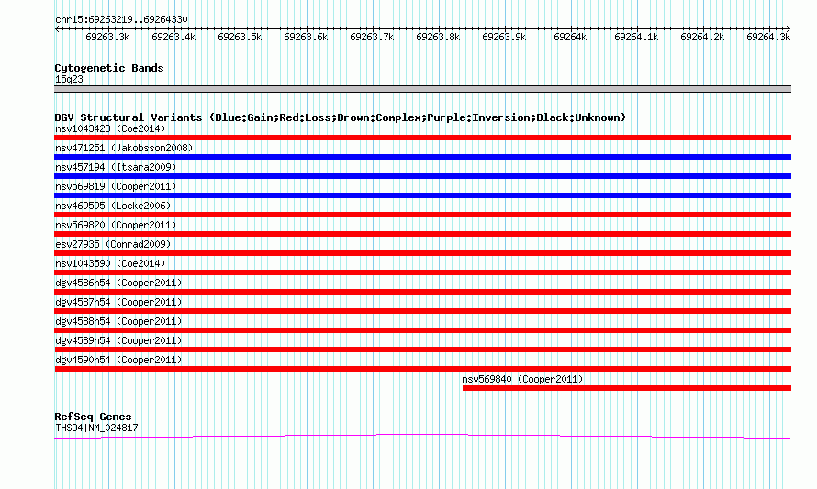
Task: Select the dgv4586n54 (Cooper2011) variant label
Action: [x=118, y=283]
